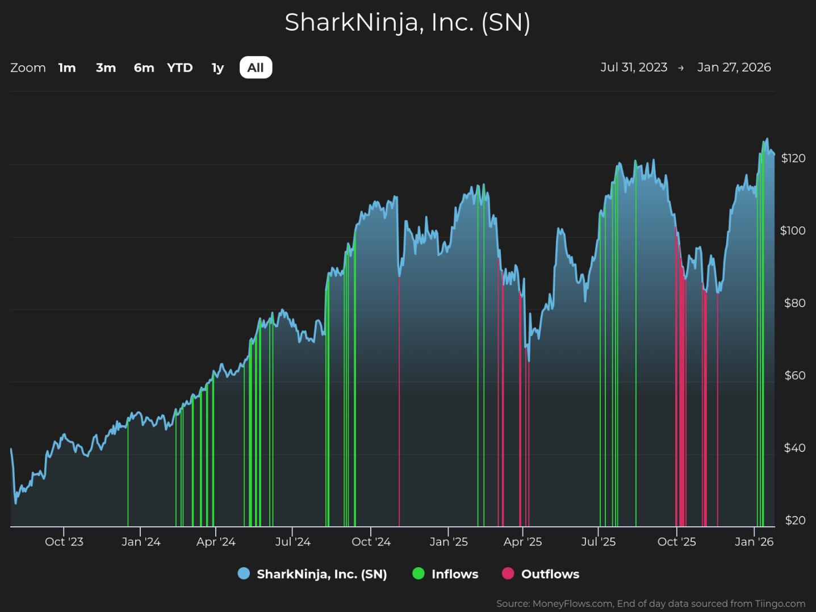The width and height of the screenshot is (816, 612).
Task: Click the Jan '24 axis label
Action: click(141, 542)
